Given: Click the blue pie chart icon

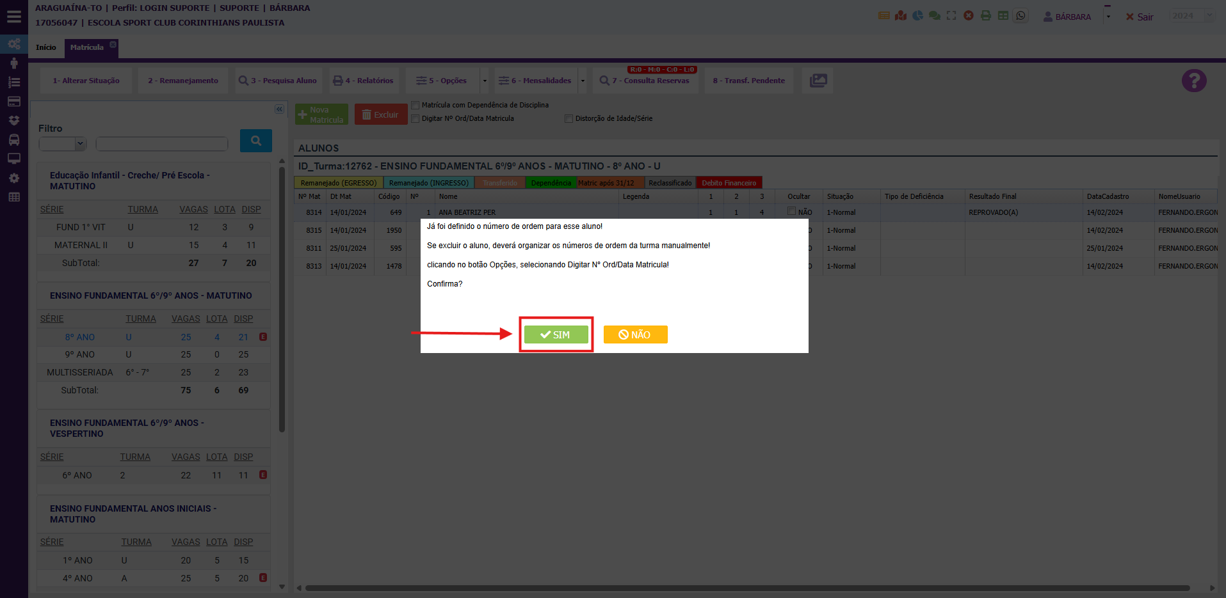Looking at the screenshot, I should (917, 16).
